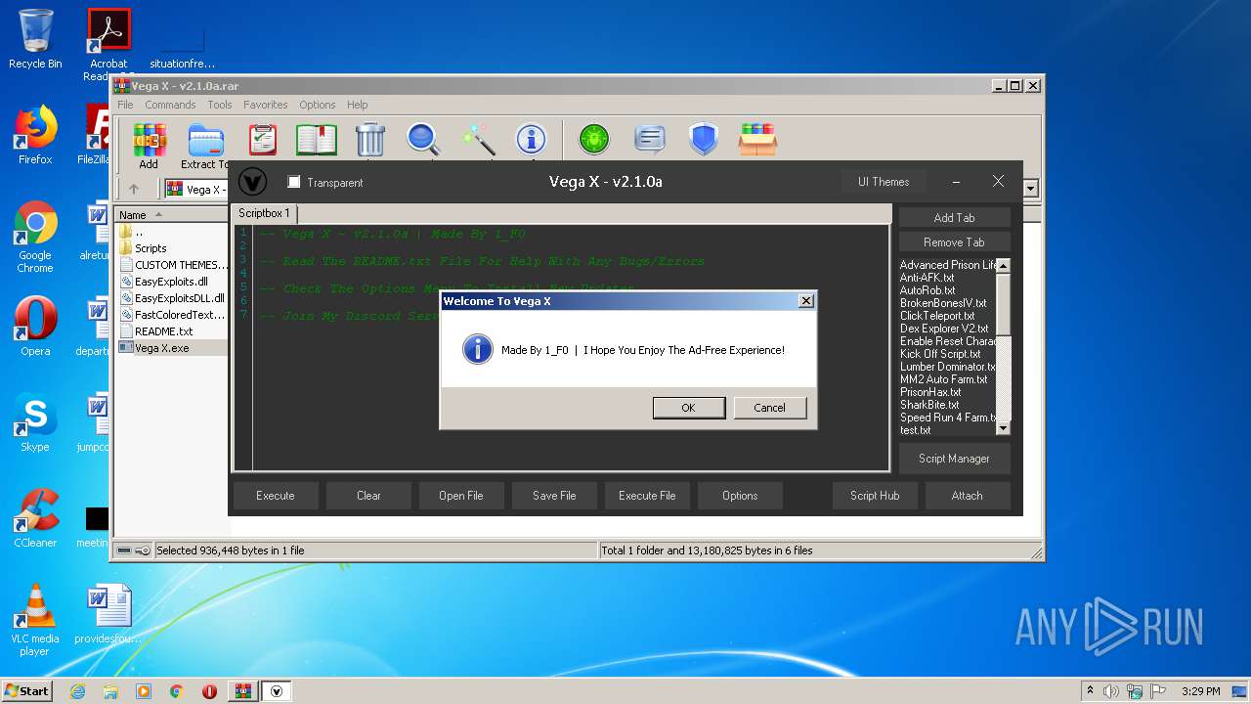Click Cancel in Welcome dialog
This screenshot has height=704, width=1251.
[x=770, y=408]
